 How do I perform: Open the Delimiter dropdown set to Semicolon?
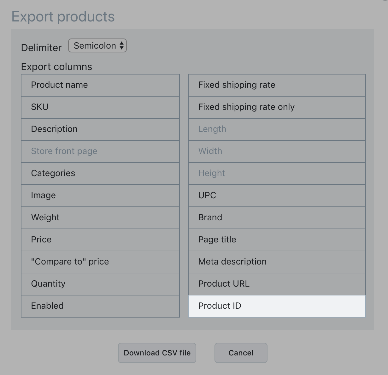coord(97,45)
